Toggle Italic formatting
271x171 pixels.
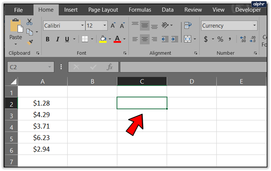coord(57,39)
